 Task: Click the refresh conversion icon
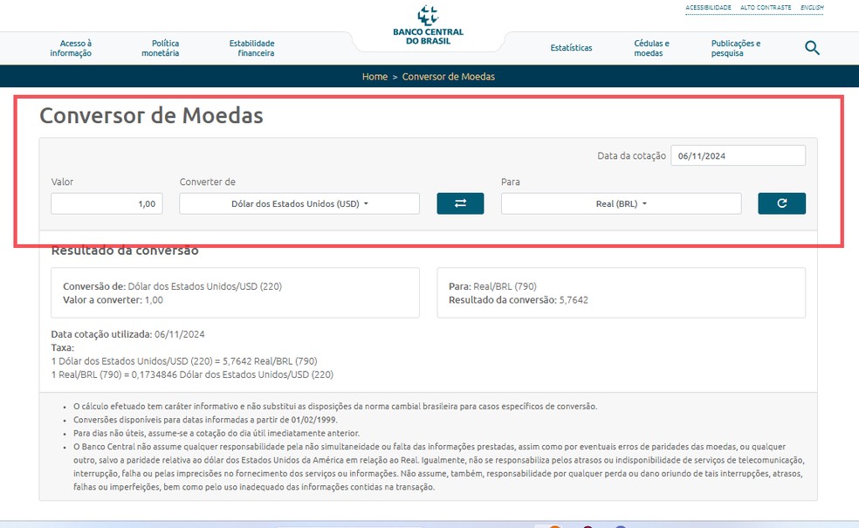[x=781, y=202]
